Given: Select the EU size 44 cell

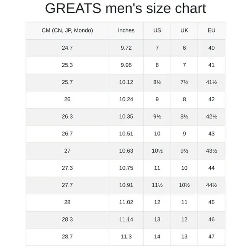Looking at the screenshot, I should [212, 168].
